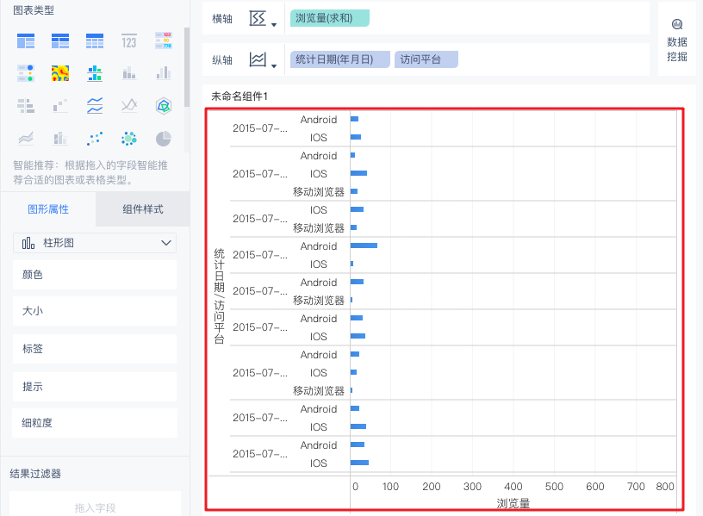Click the 标签 attribute field box

coord(95,348)
